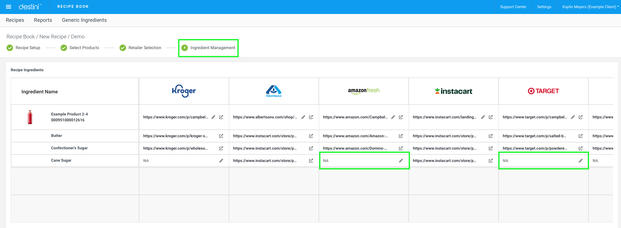The height and width of the screenshot is (228, 621).
Task: Edit Albertsons link for Example Product 2-4
Action: pyautogui.click(x=303, y=117)
